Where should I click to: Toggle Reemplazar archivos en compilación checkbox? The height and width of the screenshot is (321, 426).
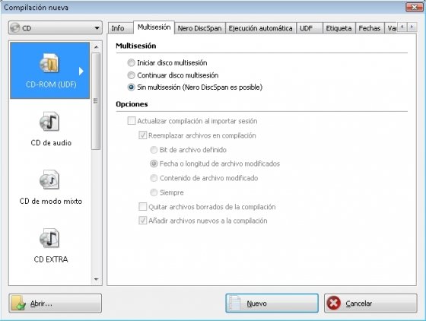click(143, 135)
